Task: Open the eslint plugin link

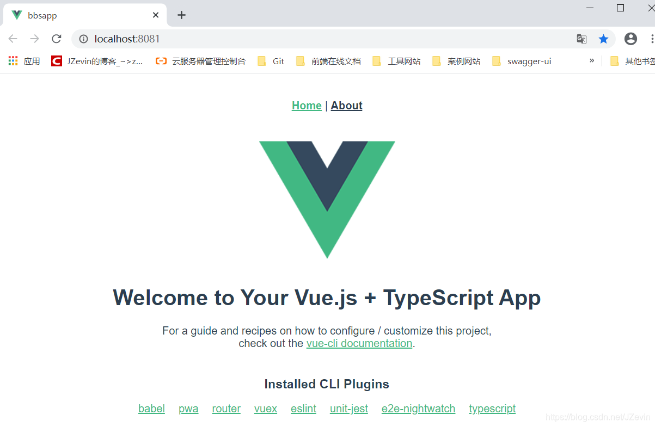Action: point(303,409)
